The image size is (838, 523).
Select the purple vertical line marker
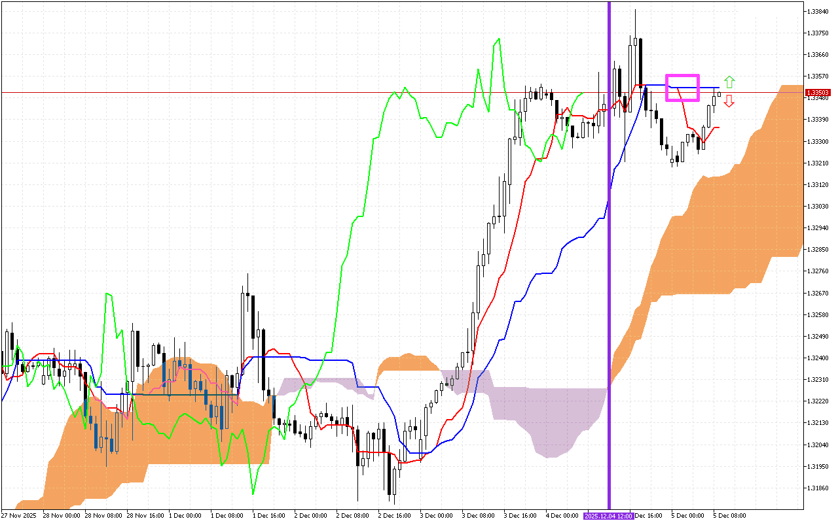(609, 261)
